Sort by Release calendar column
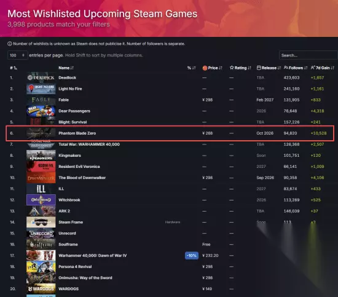The width and height of the screenshot is (338, 297). 269,68
